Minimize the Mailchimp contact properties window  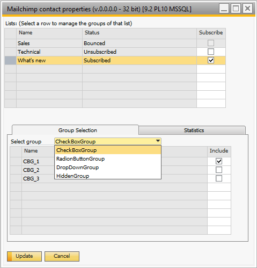pyautogui.click(x=224, y=9)
